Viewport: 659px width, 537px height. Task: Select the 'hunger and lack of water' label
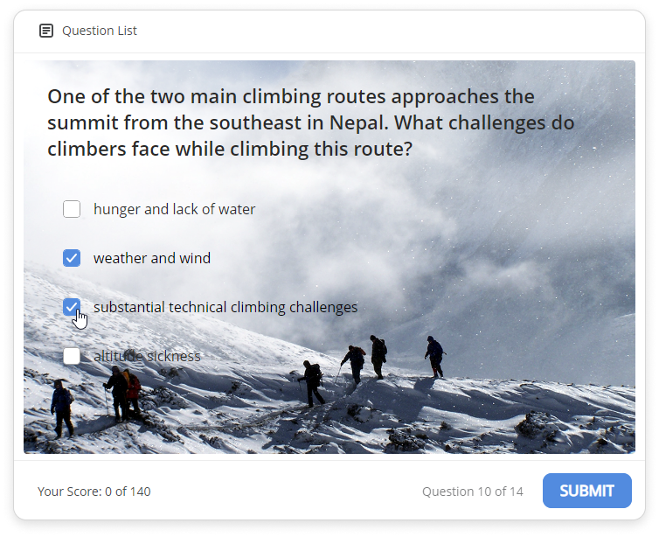click(x=175, y=209)
